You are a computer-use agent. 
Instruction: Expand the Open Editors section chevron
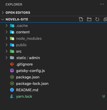pyautogui.click(x=3, y=13)
